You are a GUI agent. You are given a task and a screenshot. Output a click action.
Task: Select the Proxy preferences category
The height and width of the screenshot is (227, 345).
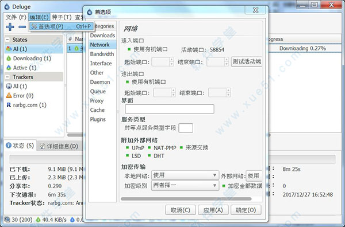pos(102,100)
